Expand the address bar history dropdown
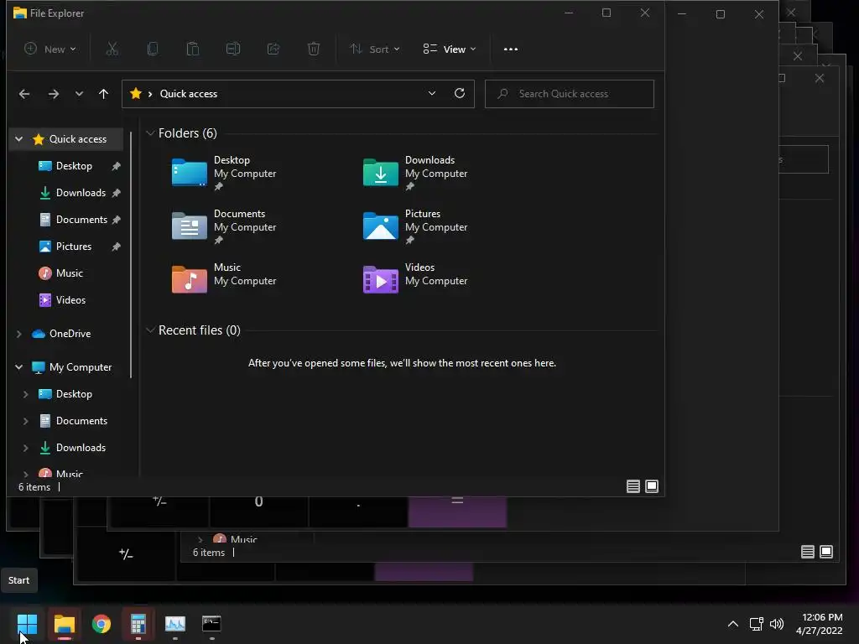The width and height of the screenshot is (859, 644). pyautogui.click(x=432, y=94)
